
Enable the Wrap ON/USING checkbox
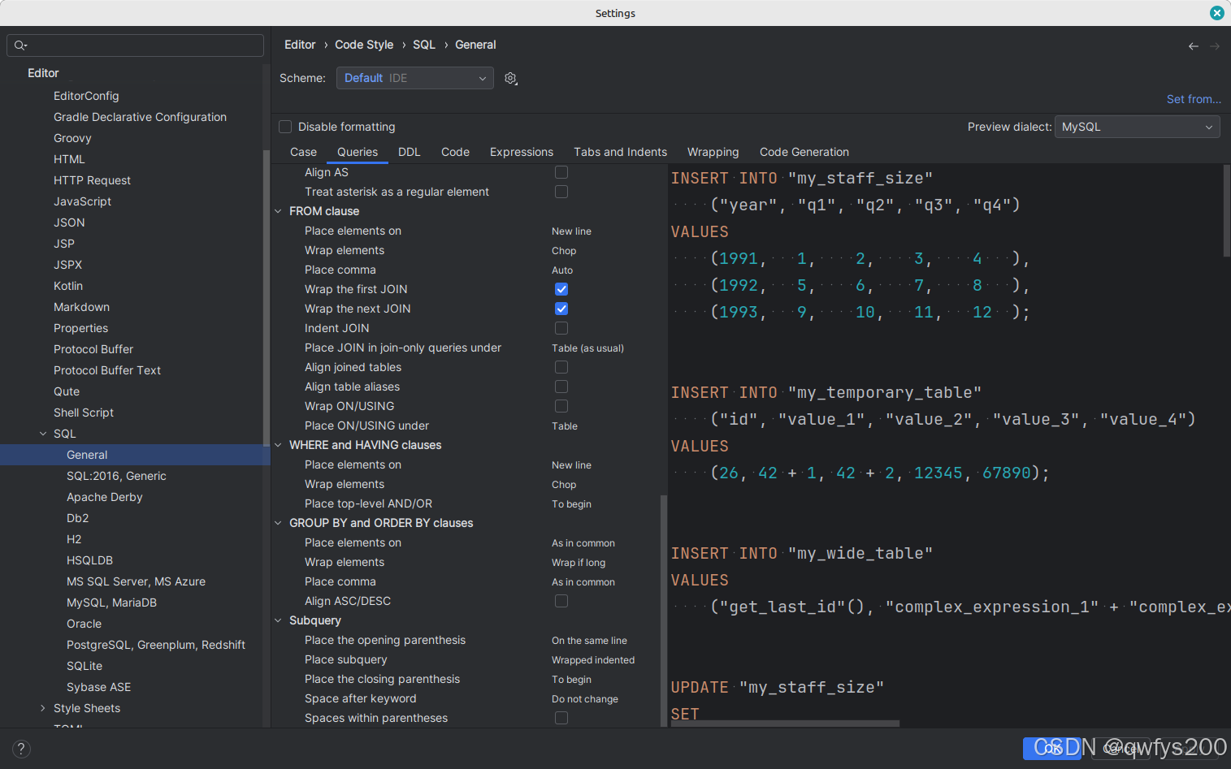tap(561, 406)
